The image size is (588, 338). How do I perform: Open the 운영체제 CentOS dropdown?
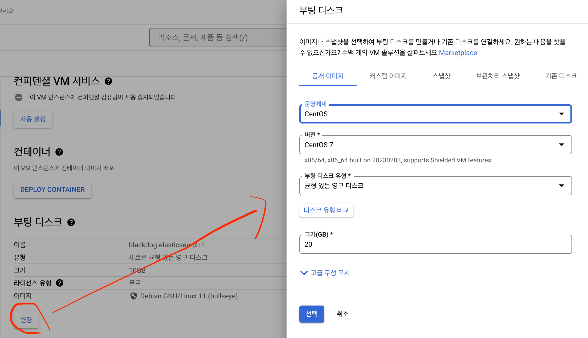coord(435,114)
